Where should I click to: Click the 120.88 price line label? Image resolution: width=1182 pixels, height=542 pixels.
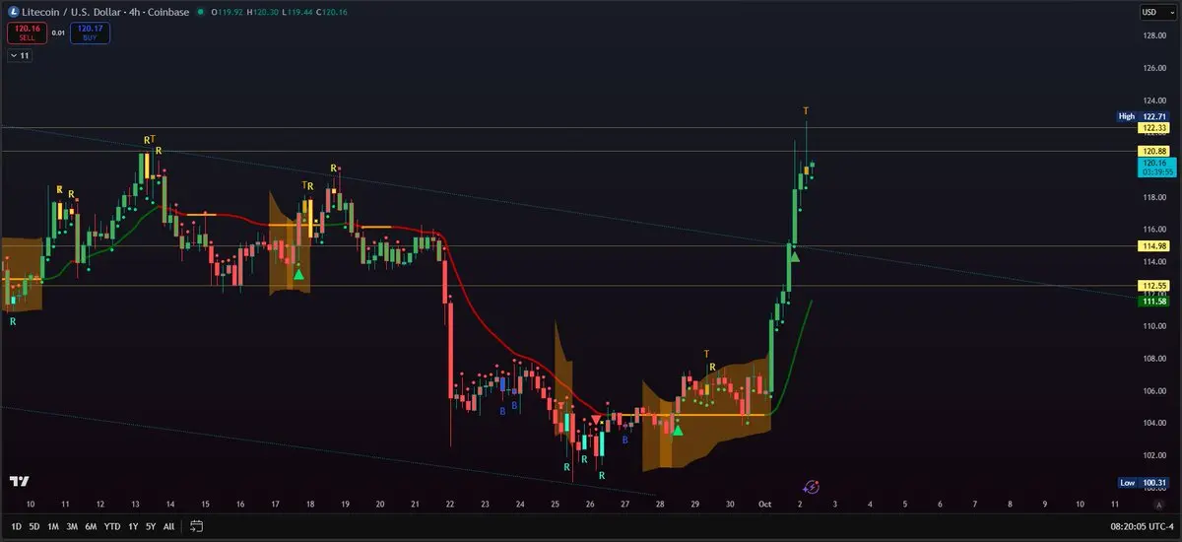click(1151, 151)
